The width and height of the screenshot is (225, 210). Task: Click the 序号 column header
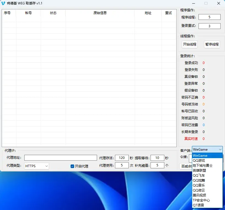pyautogui.click(x=9, y=13)
